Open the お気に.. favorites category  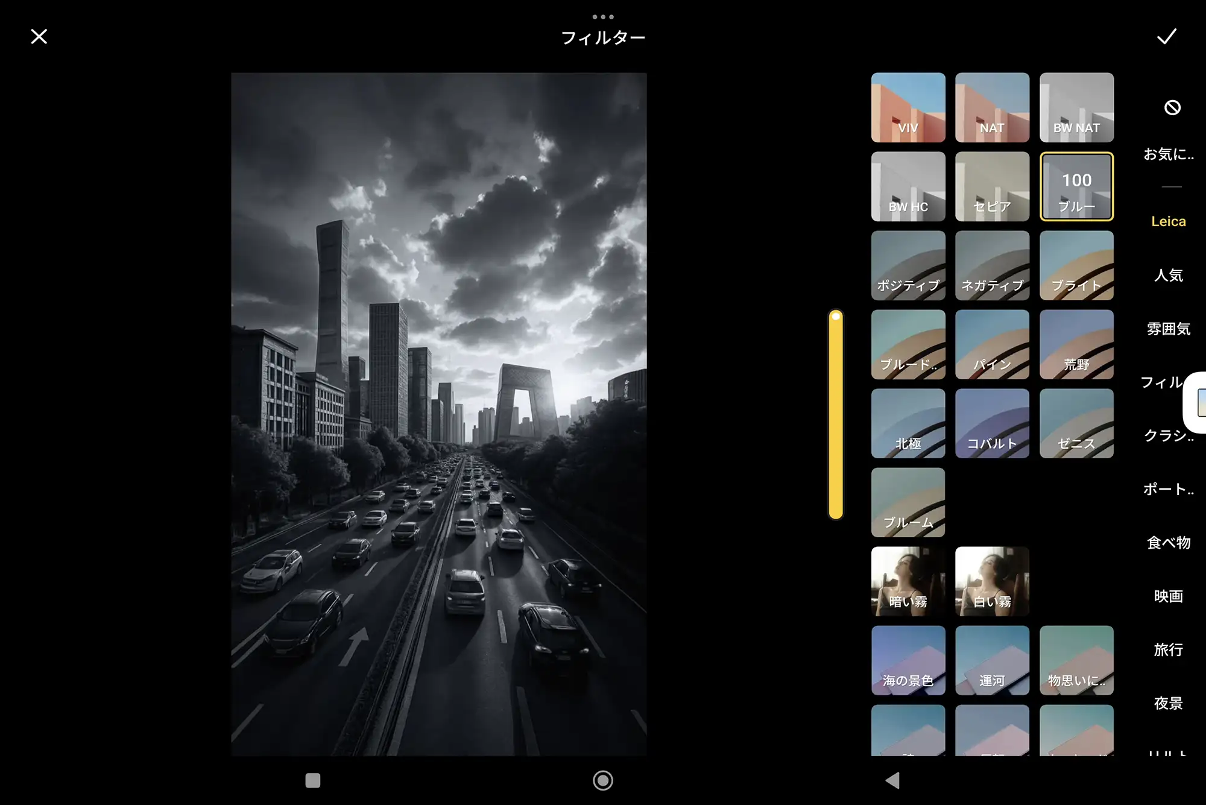click(x=1168, y=154)
